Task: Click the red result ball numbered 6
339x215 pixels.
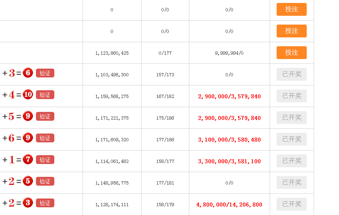Action: coord(28,73)
